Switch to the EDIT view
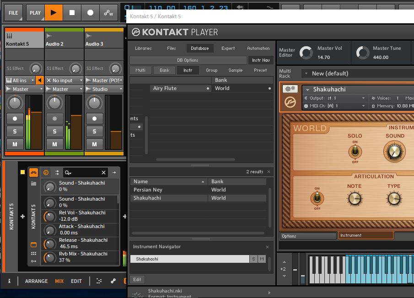The height and width of the screenshot is (298, 414). 76,281
